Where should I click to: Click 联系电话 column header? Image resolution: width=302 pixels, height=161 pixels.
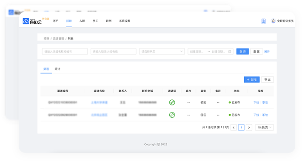coord(147,91)
